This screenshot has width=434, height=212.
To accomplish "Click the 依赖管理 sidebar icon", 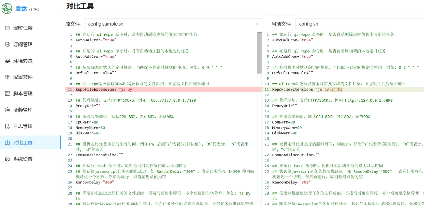I will click(x=8, y=110).
